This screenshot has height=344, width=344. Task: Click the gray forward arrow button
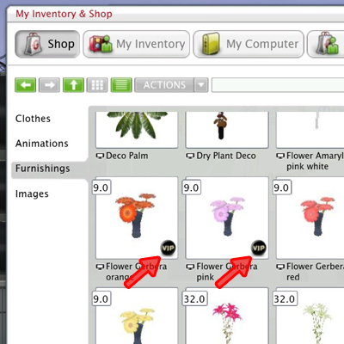coord(49,85)
